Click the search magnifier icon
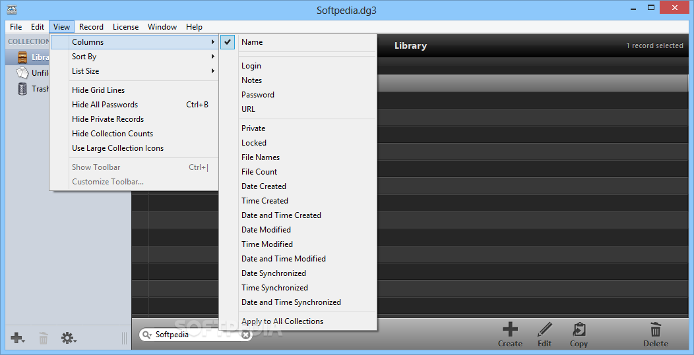694x355 pixels. (x=147, y=335)
